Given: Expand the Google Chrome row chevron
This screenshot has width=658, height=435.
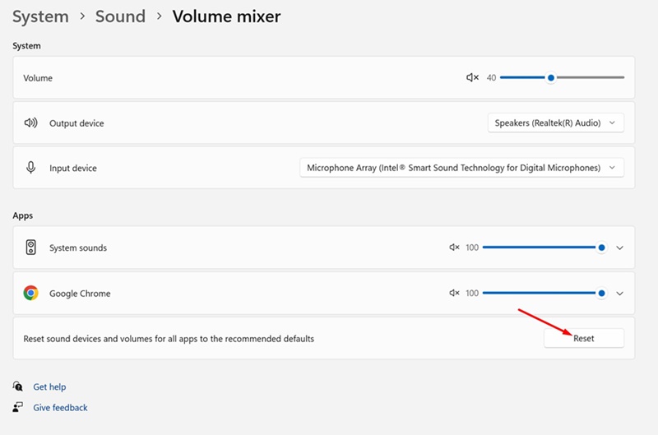Looking at the screenshot, I should pos(620,293).
